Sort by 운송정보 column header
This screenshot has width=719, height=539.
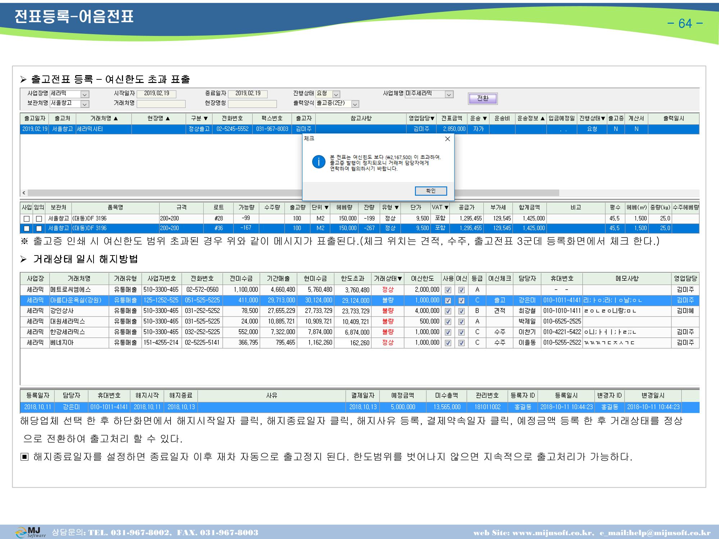(x=531, y=119)
